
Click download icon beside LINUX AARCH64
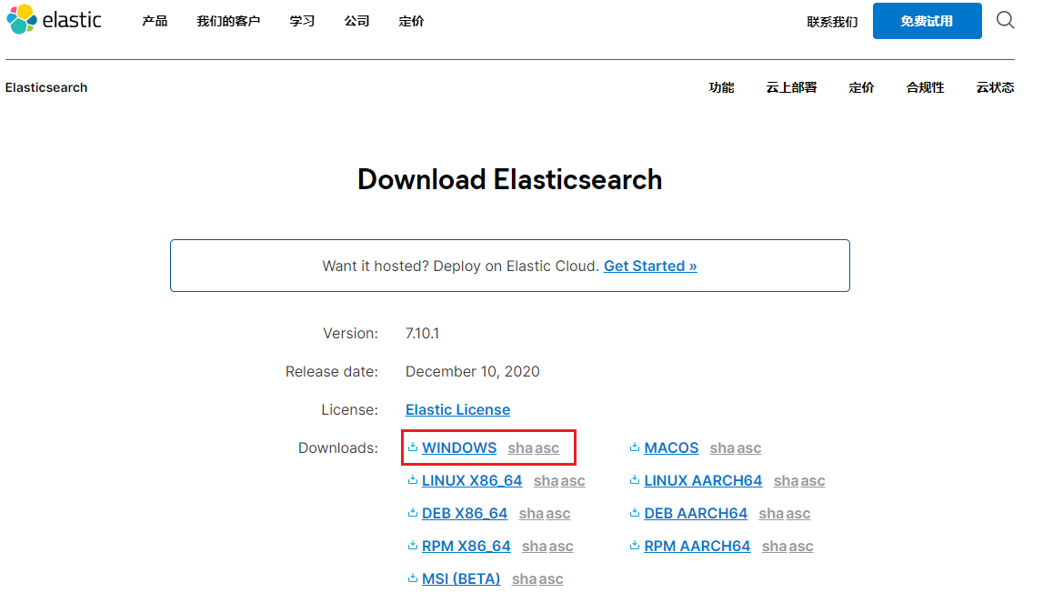click(635, 480)
